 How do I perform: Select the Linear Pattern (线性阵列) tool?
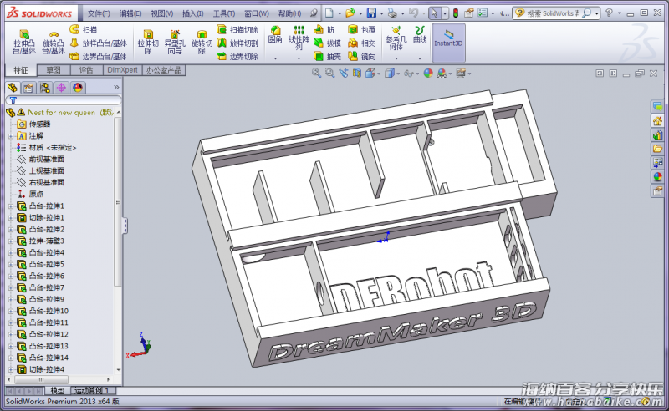(x=299, y=38)
